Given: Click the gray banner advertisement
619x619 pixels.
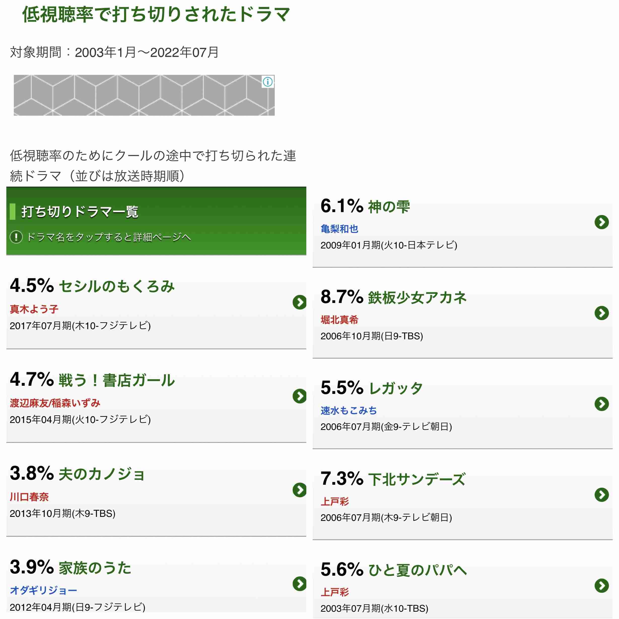Looking at the screenshot, I should [x=144, y=95].
